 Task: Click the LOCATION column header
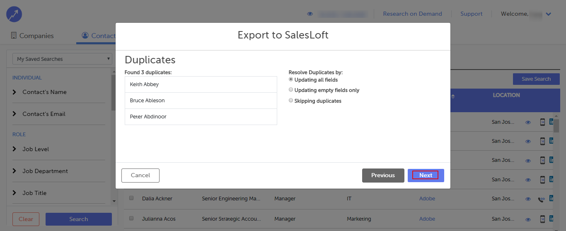[x=506, y=95]
